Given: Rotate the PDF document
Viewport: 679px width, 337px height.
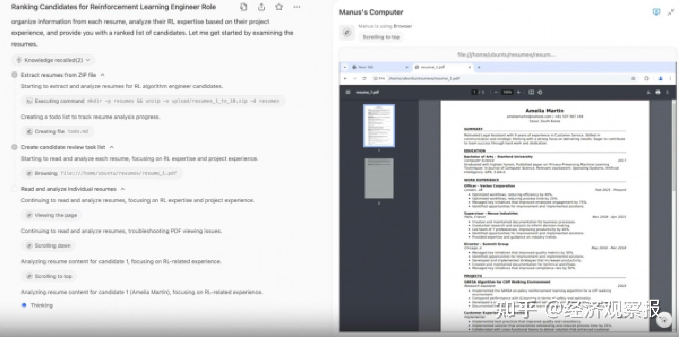Looking at the screenshot, I should click(540, 92).
